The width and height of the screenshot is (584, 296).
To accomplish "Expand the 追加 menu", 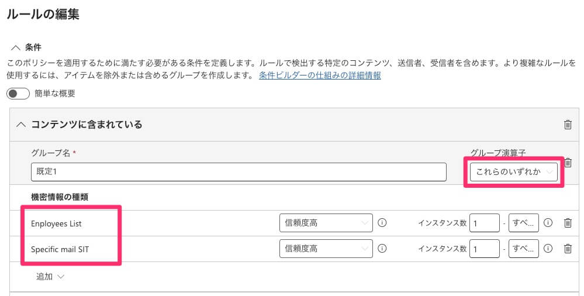I will tap(50, 277).
